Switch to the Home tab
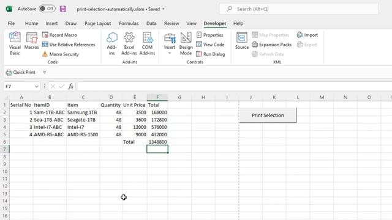Viewport: 392px width, 220px height. point(31,23)
